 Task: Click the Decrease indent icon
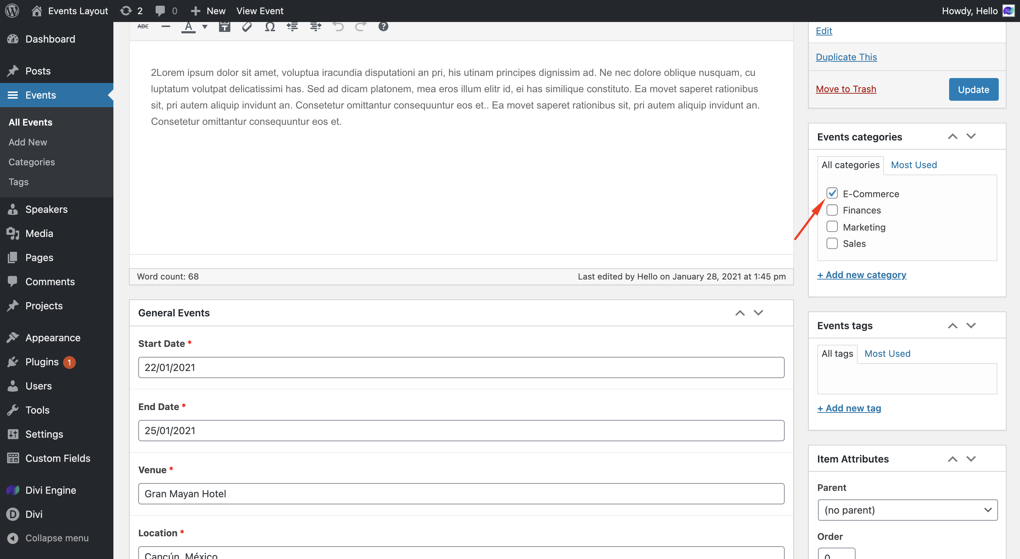point(292,27)
